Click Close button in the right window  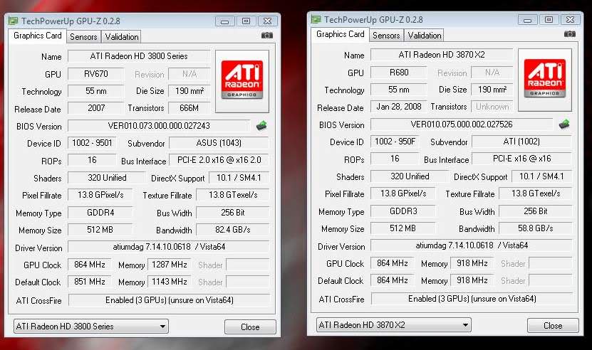(x=553, y=325)
